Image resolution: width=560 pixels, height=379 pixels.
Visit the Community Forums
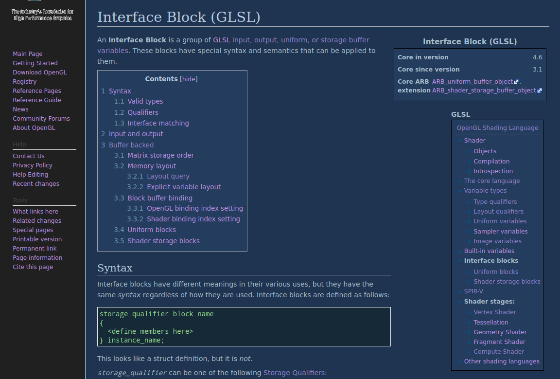[x=41, y=118]
